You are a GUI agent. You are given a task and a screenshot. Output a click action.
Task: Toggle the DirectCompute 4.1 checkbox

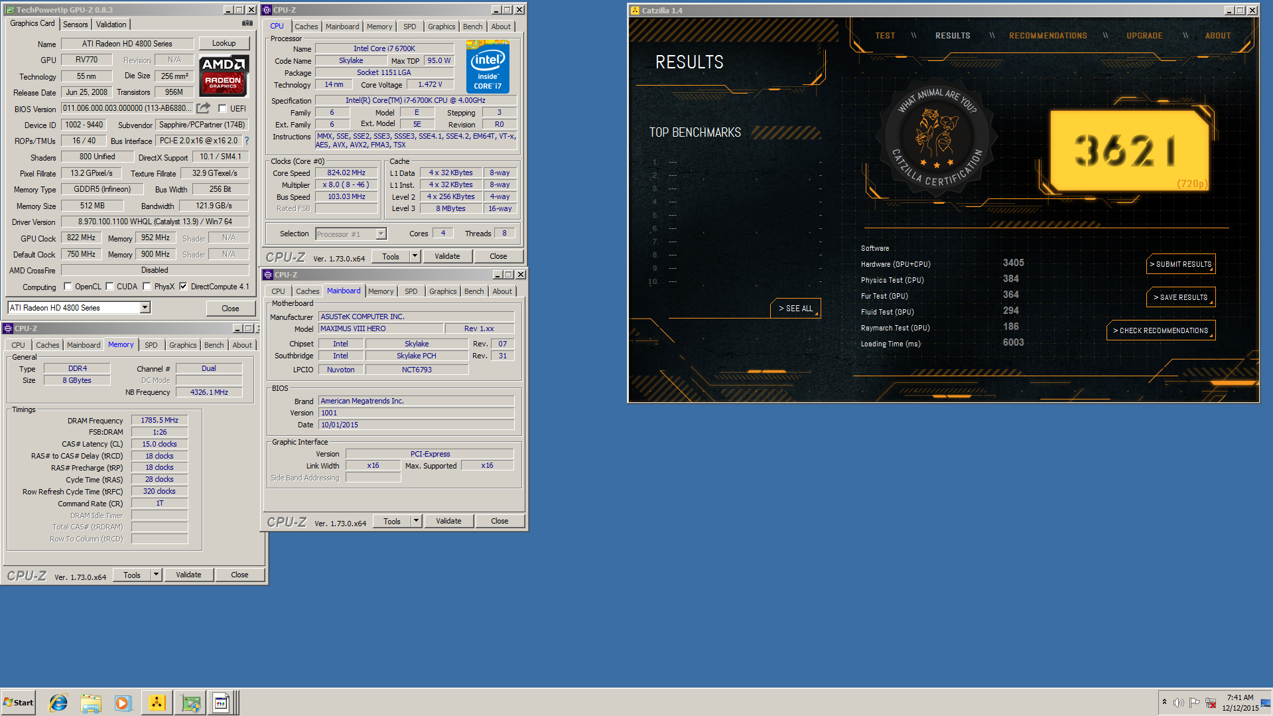coord(183,287)
